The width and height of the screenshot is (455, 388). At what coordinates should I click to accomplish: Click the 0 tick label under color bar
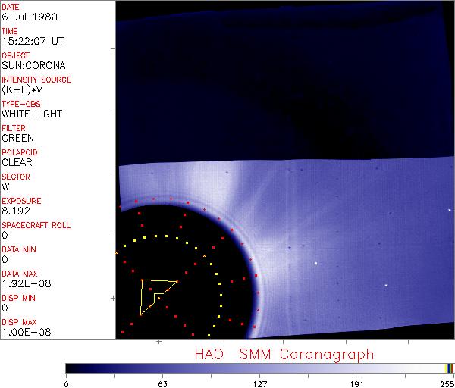[x=67, y=384]
